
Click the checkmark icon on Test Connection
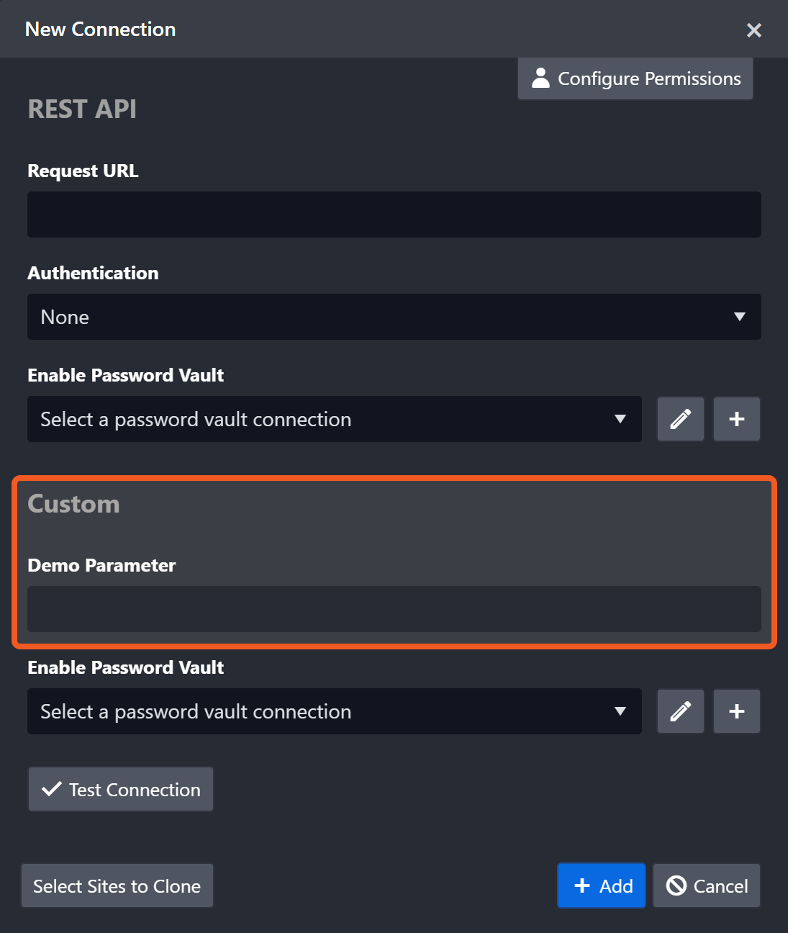pos(52,789)
